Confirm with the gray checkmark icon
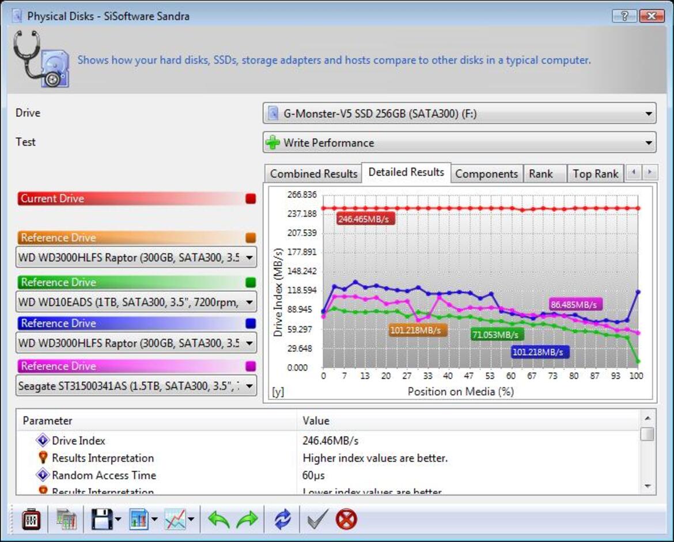This screenshot has width=674, height=542. [x=317, y=520]
